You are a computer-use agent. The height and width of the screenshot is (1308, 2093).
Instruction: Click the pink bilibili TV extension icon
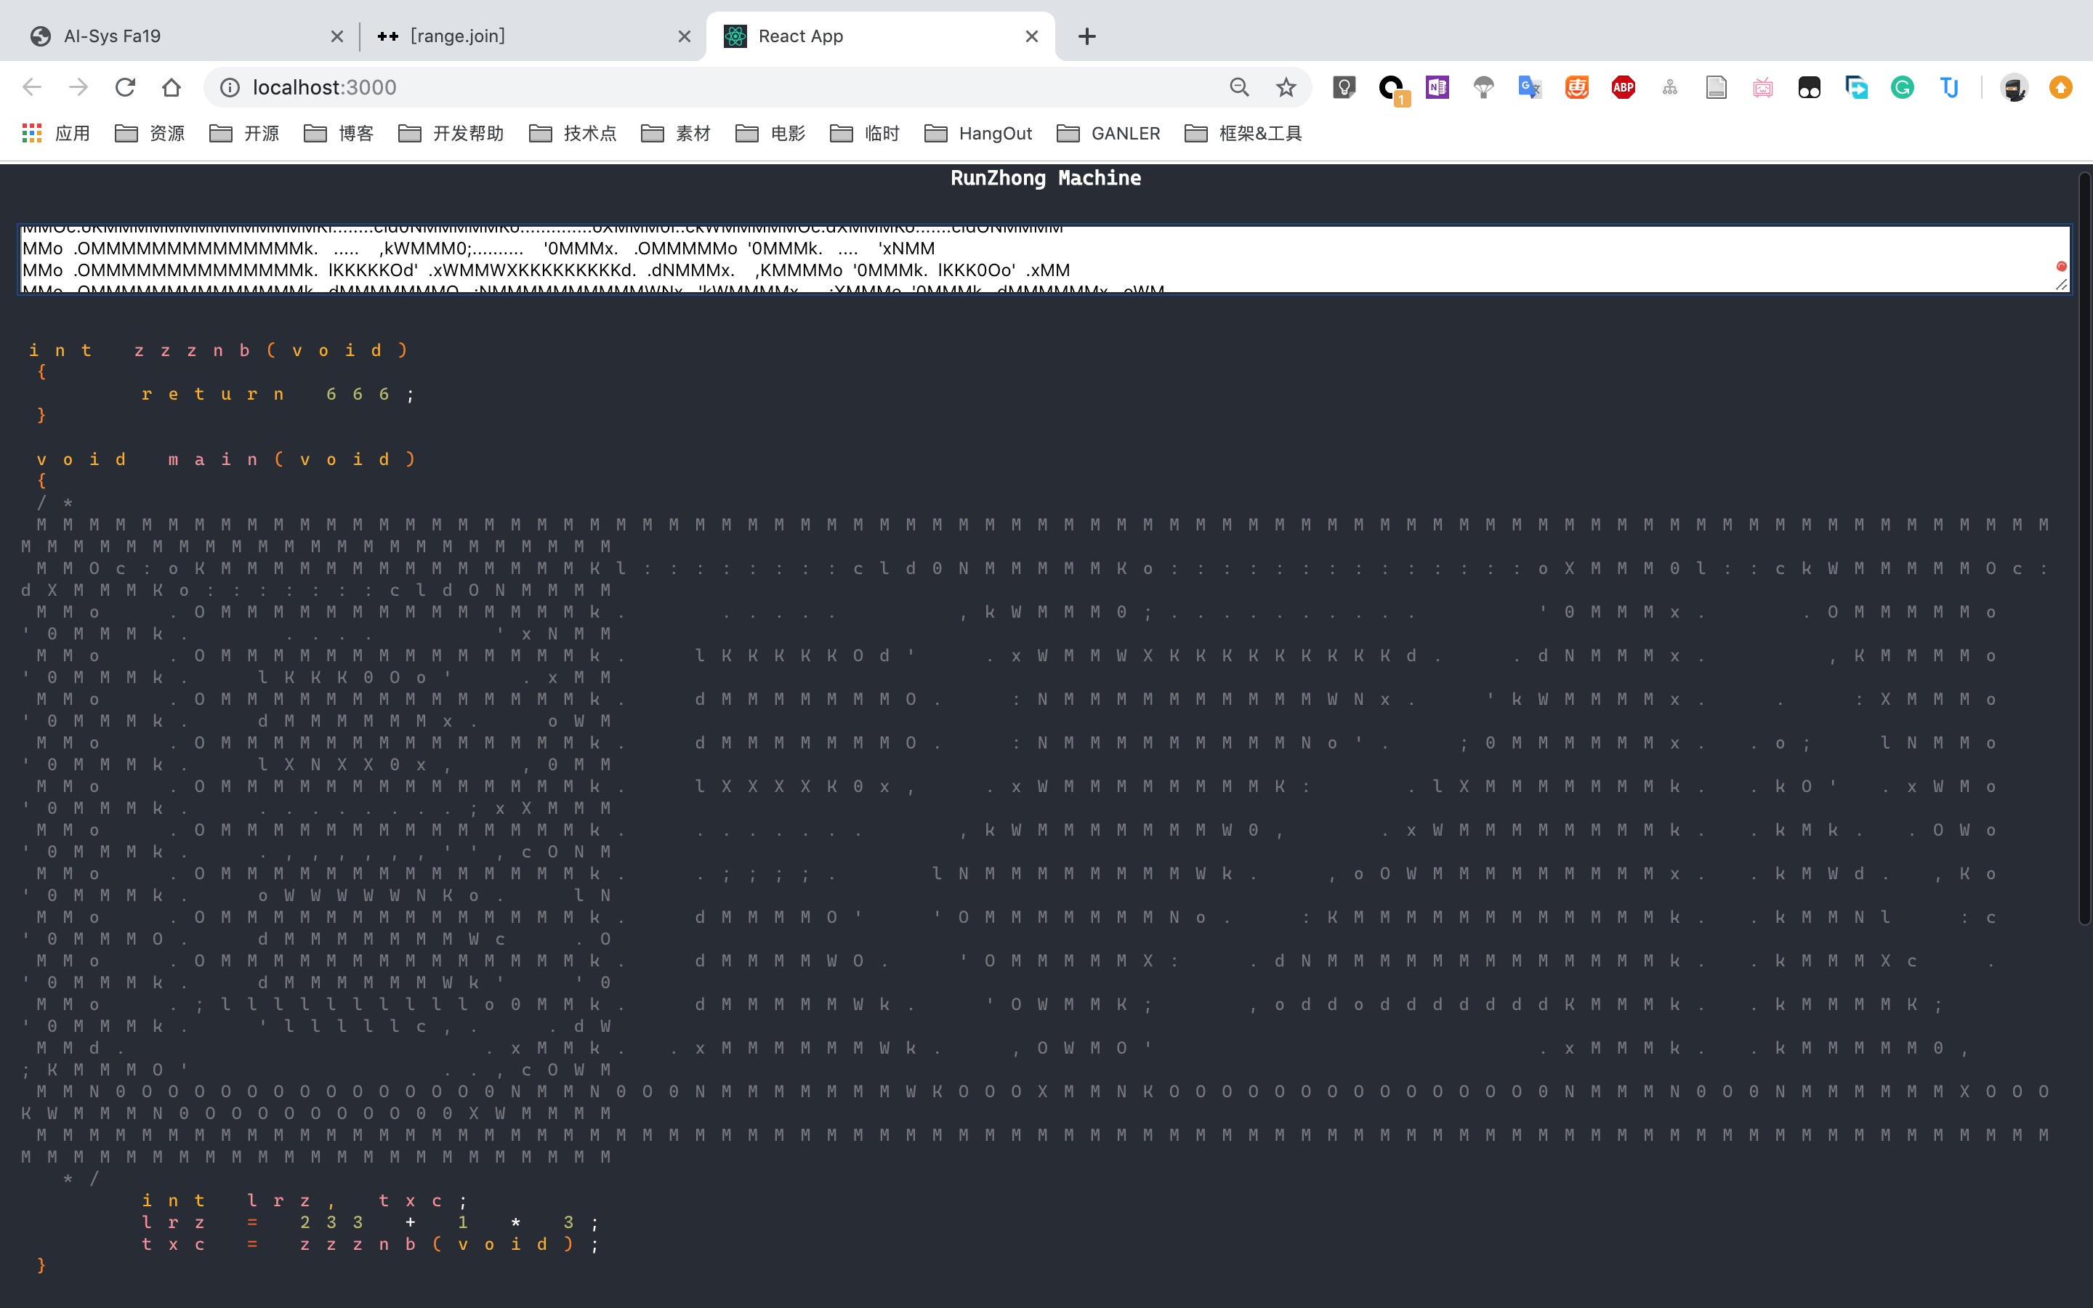pyautogui.click(x=1762, y=87)
